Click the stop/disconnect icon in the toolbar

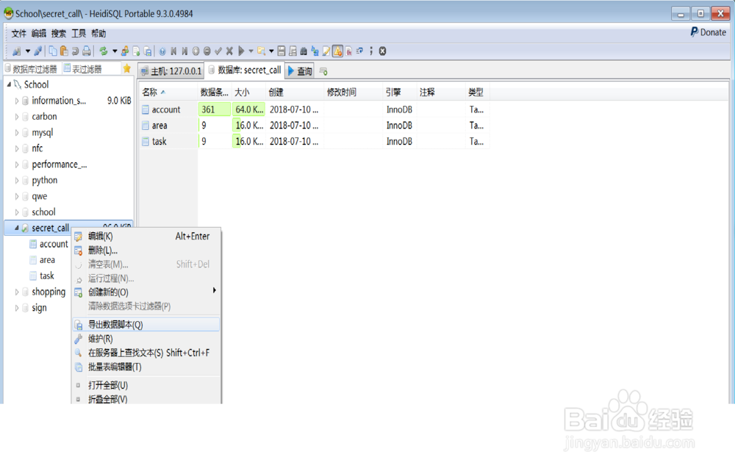click(x=382, y=51)
